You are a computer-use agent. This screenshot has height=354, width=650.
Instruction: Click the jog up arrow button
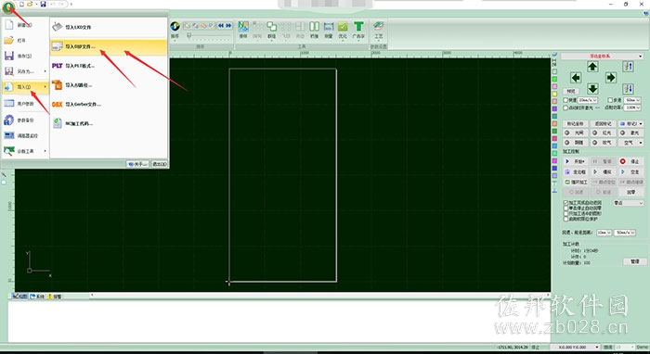point(592,66)
